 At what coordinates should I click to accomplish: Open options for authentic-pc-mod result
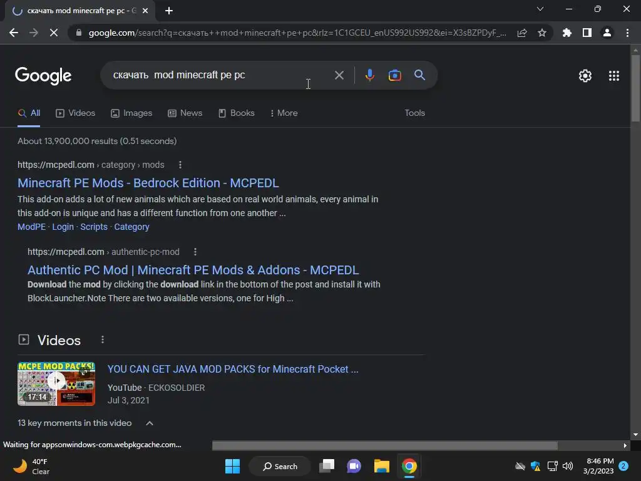195,252
